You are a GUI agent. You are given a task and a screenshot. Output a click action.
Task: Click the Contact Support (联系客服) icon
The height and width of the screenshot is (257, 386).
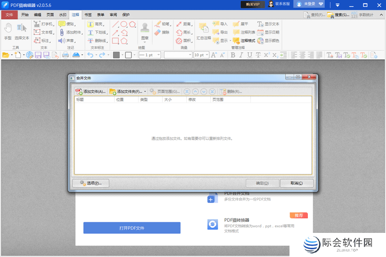(272, 4)
